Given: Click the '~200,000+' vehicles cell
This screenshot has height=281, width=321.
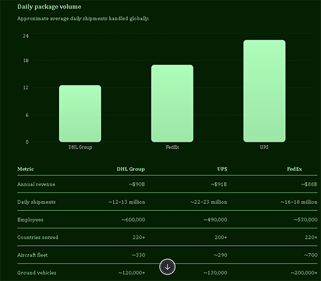Looking at the screenshot, I should 304,273.
